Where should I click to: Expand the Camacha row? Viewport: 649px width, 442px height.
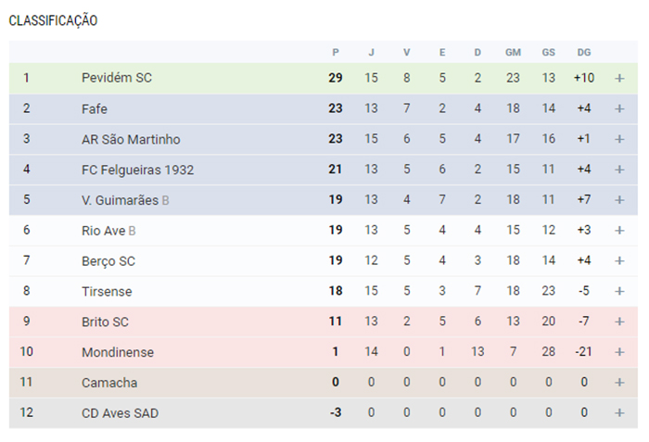coord(619,383)
